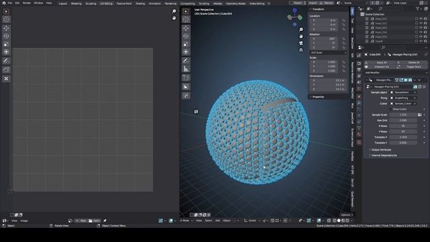Click the Toggle Stack button
Viewport: 430px width, 242px height.
411,67
